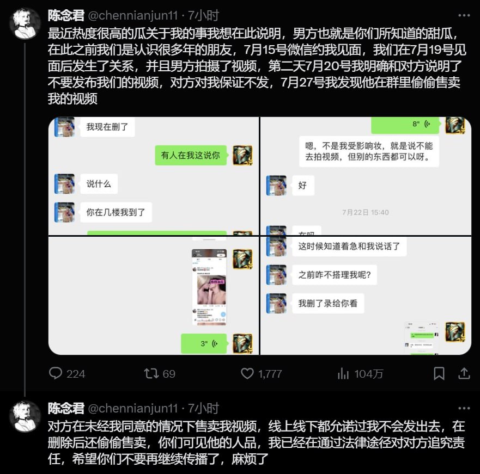
Task: Click the retweet icon with 69 reposts
Action: pos(151,373)
